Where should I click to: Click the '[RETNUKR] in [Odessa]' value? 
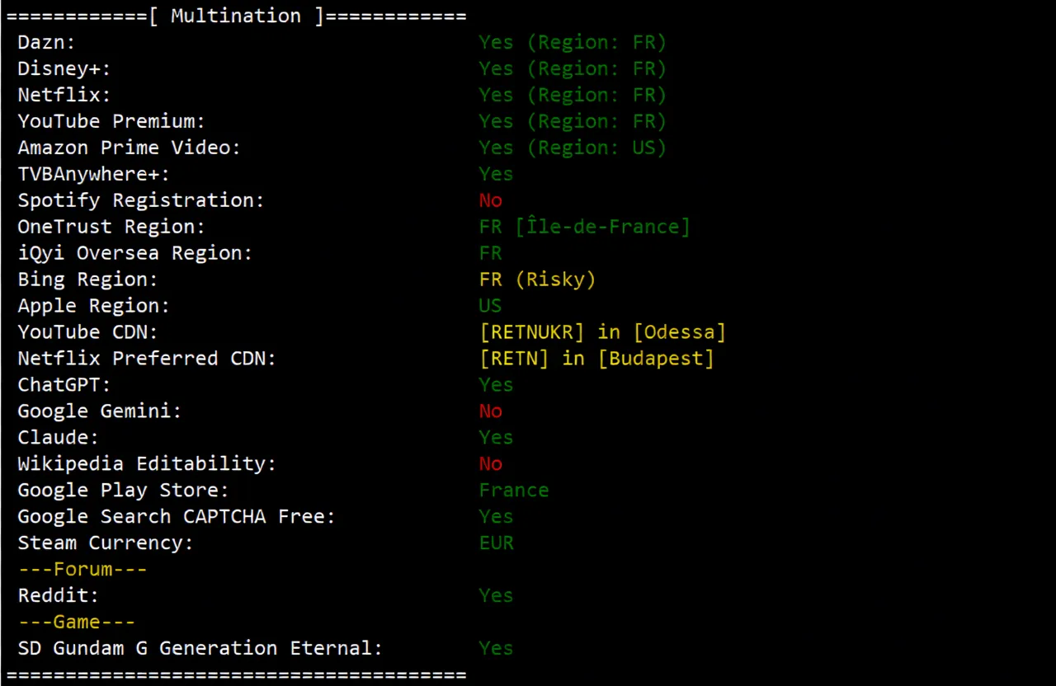(x=602, y=332)
